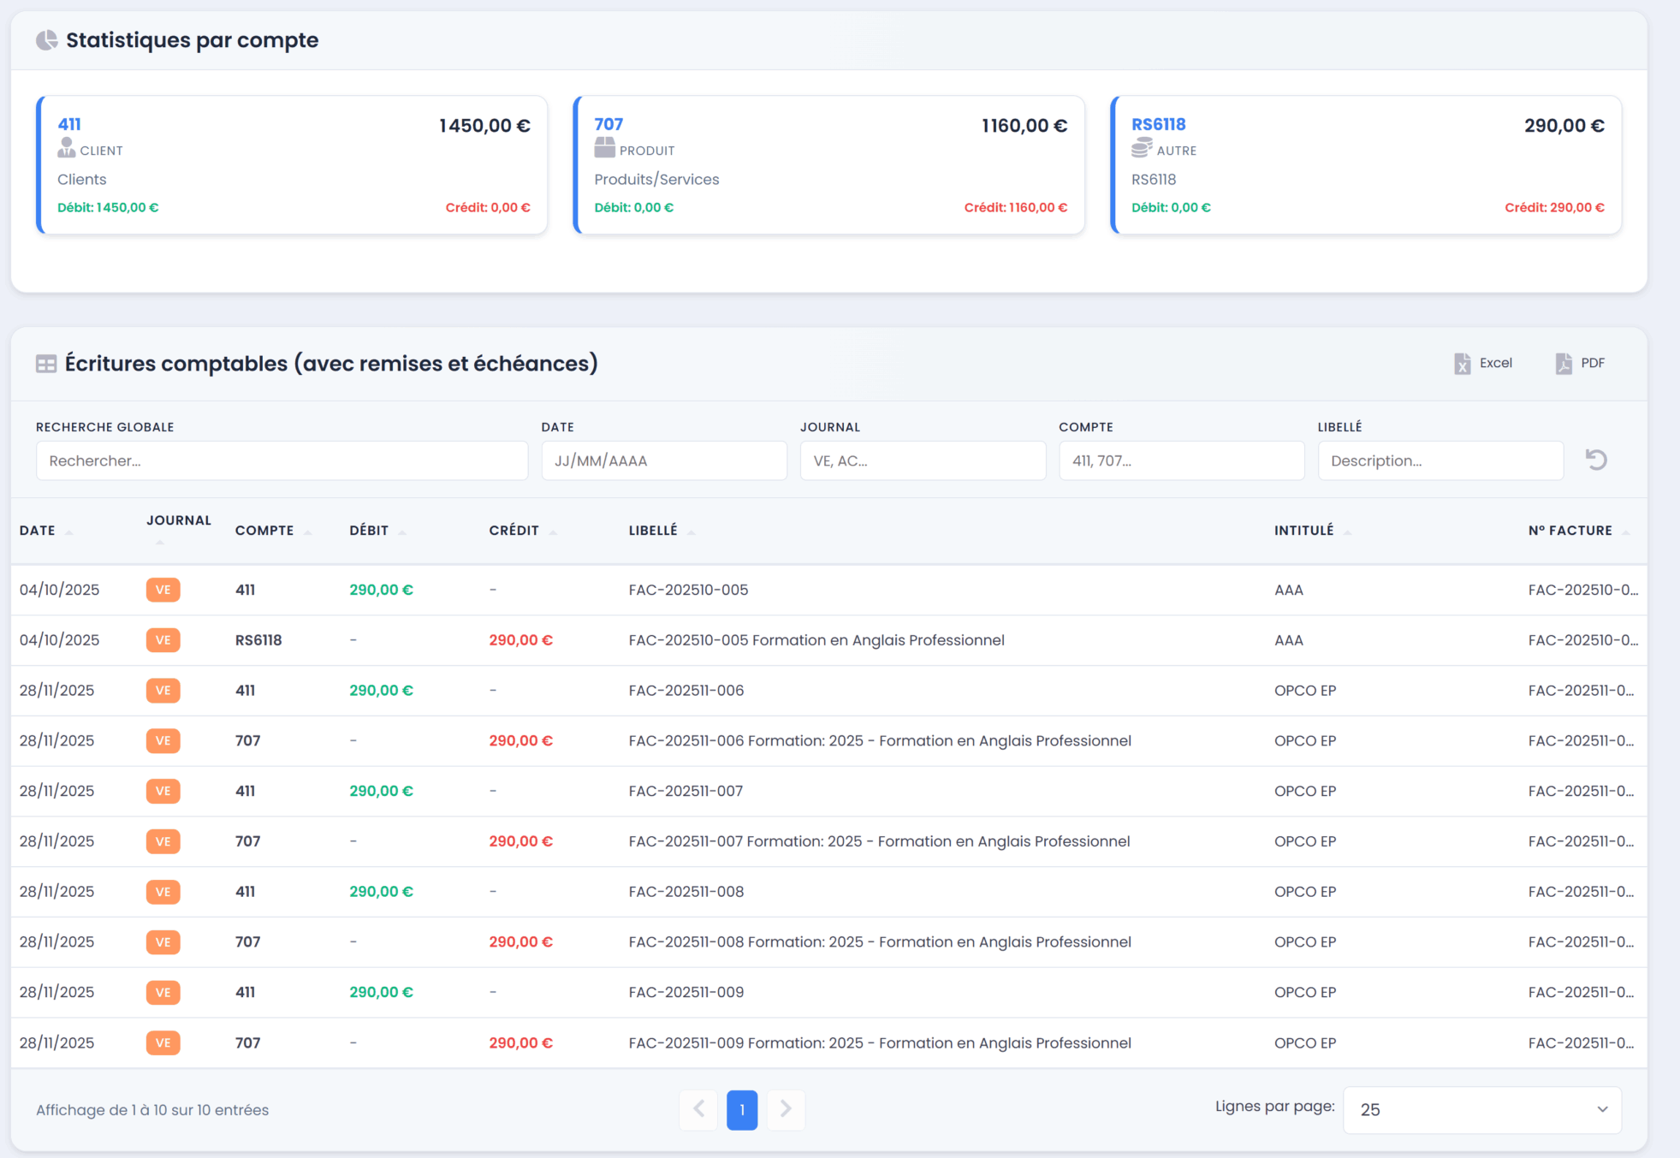The width and height of the screenshot is (1680, 1158).
Task: Click the coins icon in RS6118 card
Action: pyautogui.click(x=1142, y=149)
